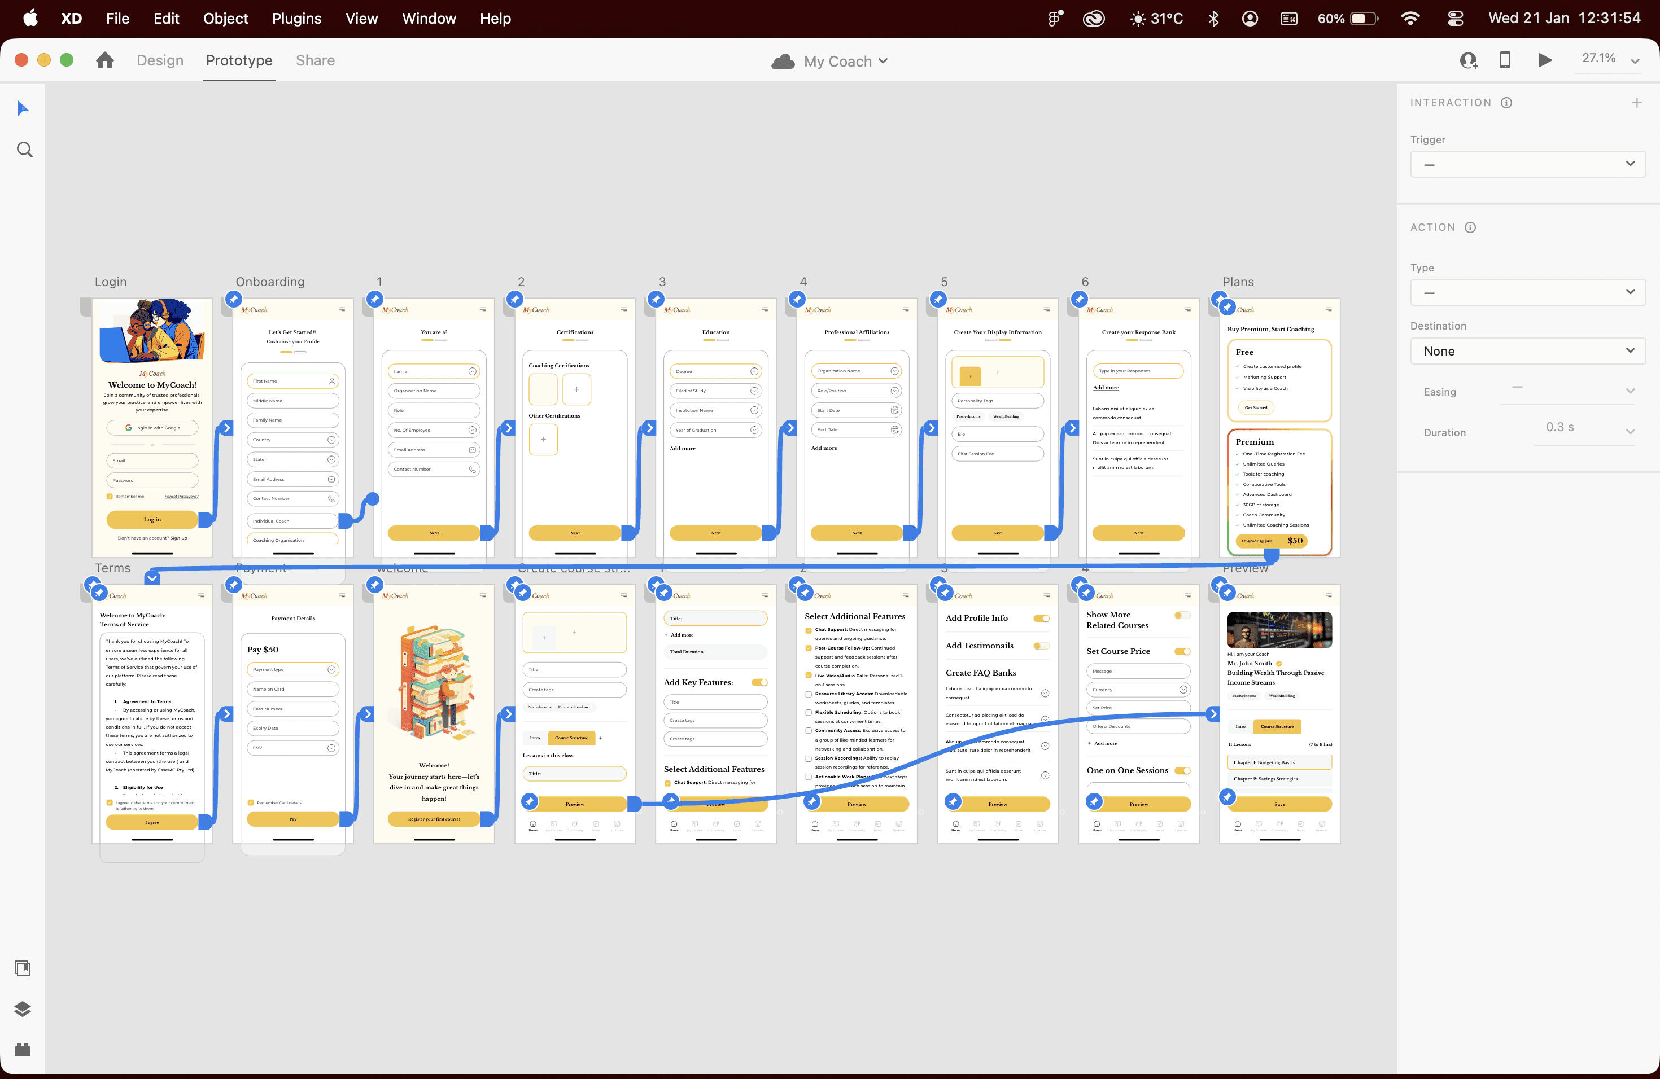This screenshot has height=1079, width=1660.
Task: Open the Plugins menu
Action: pos(296,19)
